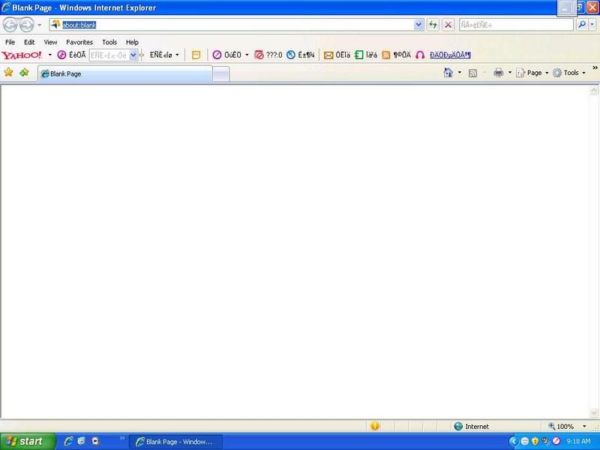
Task: Click the Home page icon
Action: (x=448, y=73)
